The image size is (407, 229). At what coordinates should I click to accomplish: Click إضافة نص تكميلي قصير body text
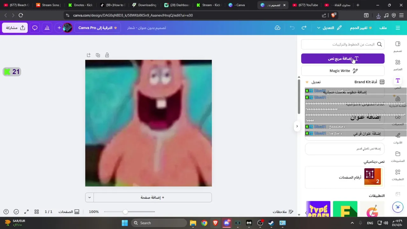(x=345, y=149)
